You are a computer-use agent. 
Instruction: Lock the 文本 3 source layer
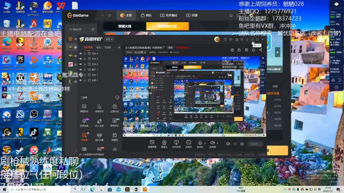click(x=85, y=59)
